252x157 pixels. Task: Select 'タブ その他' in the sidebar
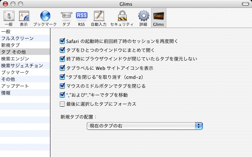point(25,52)
